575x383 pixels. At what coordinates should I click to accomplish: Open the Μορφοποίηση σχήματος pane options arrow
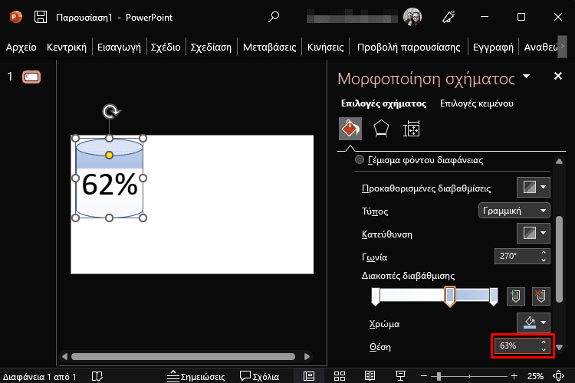pos(526,77)
